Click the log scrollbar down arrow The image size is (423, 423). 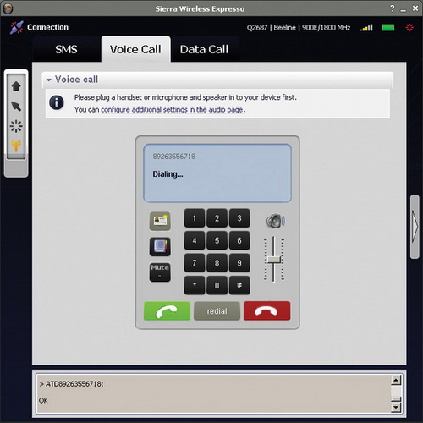pyautogui.click(x=396, y=407)
